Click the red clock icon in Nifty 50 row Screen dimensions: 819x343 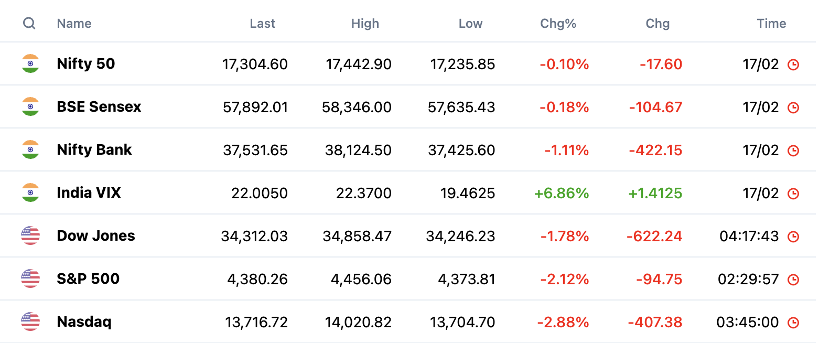[x=794, y=65]
